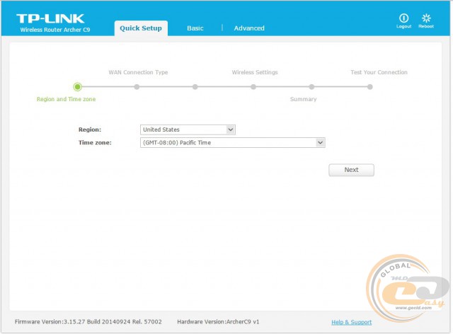Open the Region dropdown showing United States

click(x=188, y=129)
